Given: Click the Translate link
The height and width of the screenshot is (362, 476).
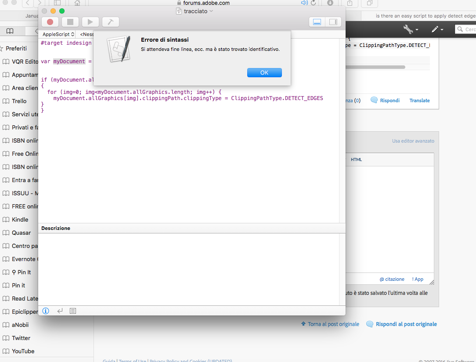Looking at the screenshot, I should coord(419,100).
